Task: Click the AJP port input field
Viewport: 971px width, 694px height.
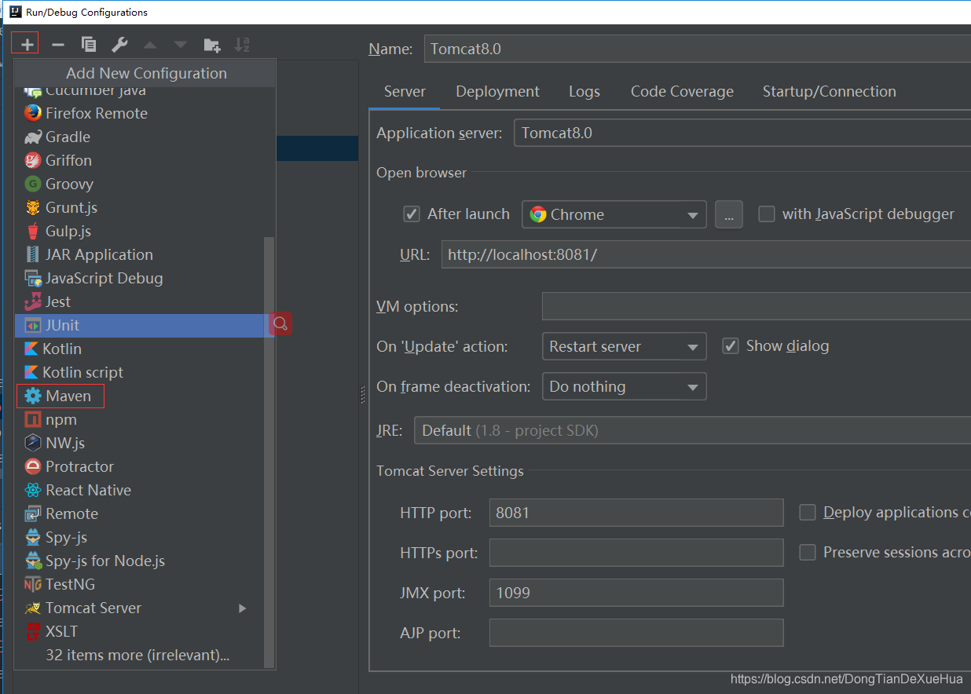Action: coord(636,633)
